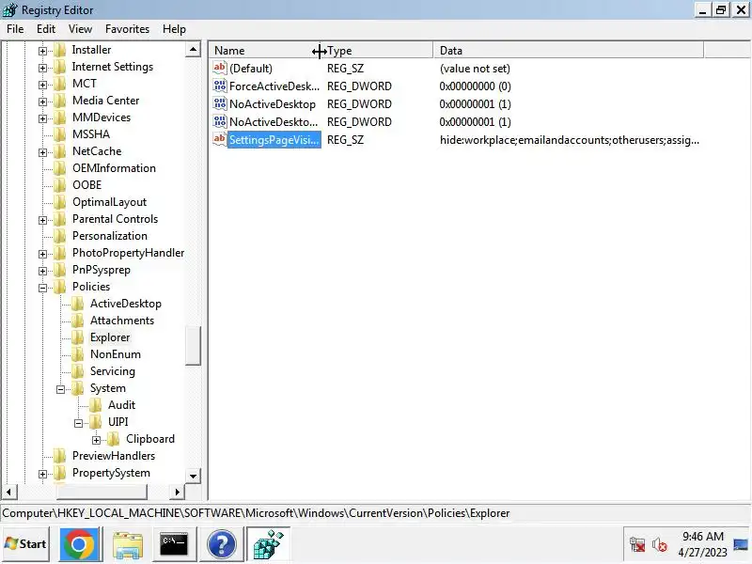Open the Start menu
Viewport: 752px width, 564px height.
click(25, 544)
